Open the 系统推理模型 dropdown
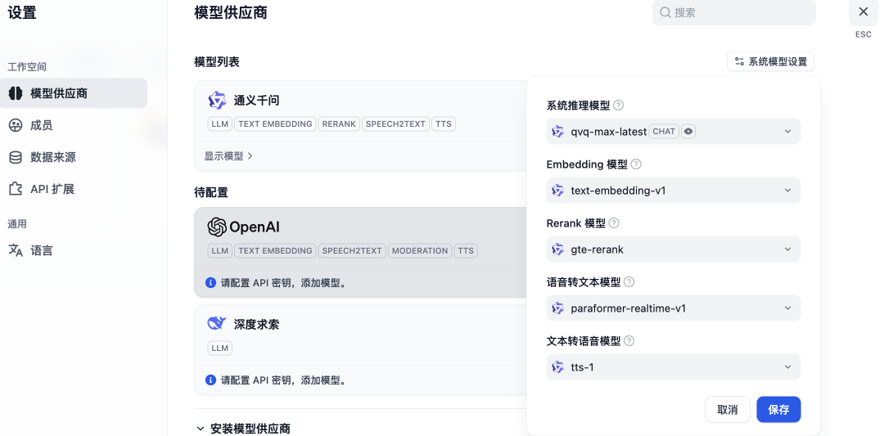The height and width of the screenshot is (436, 884). coord(673,131)
